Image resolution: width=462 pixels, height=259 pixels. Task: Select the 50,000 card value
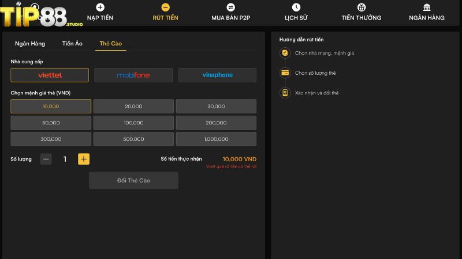(x=51, y=123)
